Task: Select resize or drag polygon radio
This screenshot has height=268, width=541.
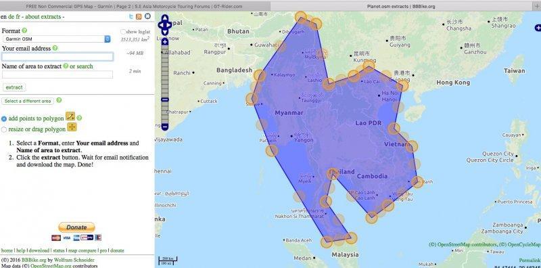Action: [4, 129]
